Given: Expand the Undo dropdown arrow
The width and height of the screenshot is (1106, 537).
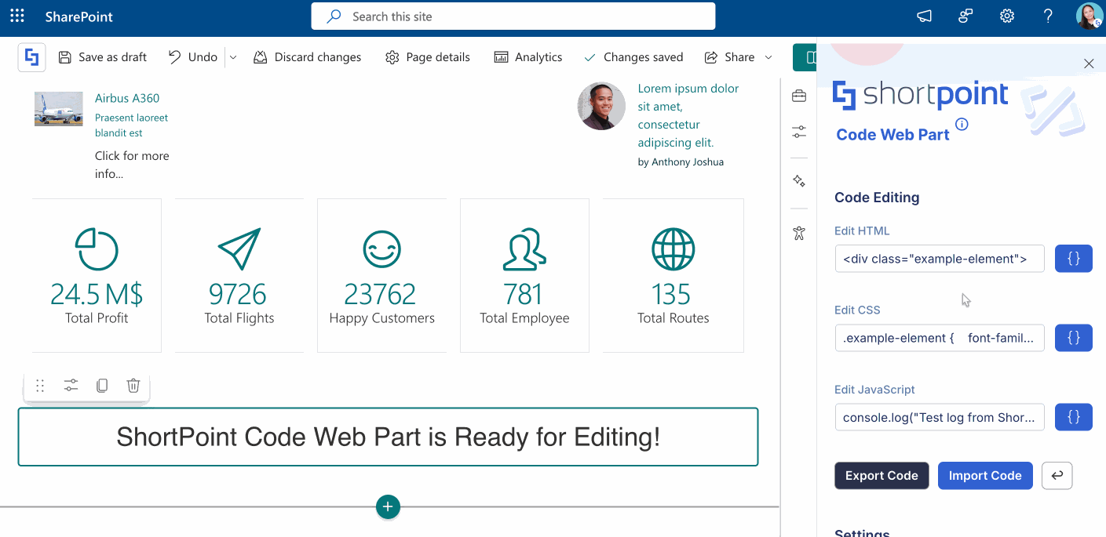Looking at the screenshot, I should pos(233,57).
